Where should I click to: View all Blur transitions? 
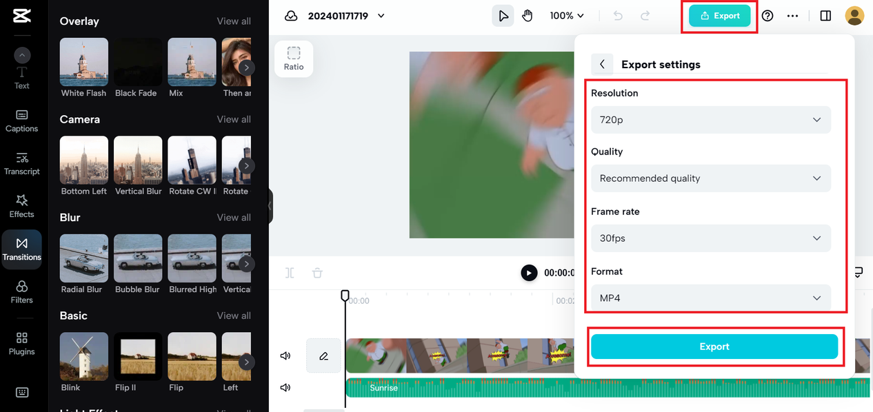pyautogui.click(x=234, y=218)
